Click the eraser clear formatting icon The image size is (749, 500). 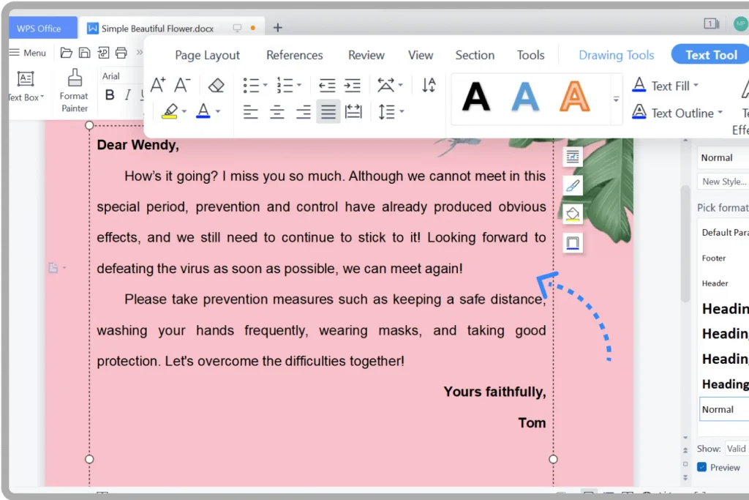click(x=216, y=86)
